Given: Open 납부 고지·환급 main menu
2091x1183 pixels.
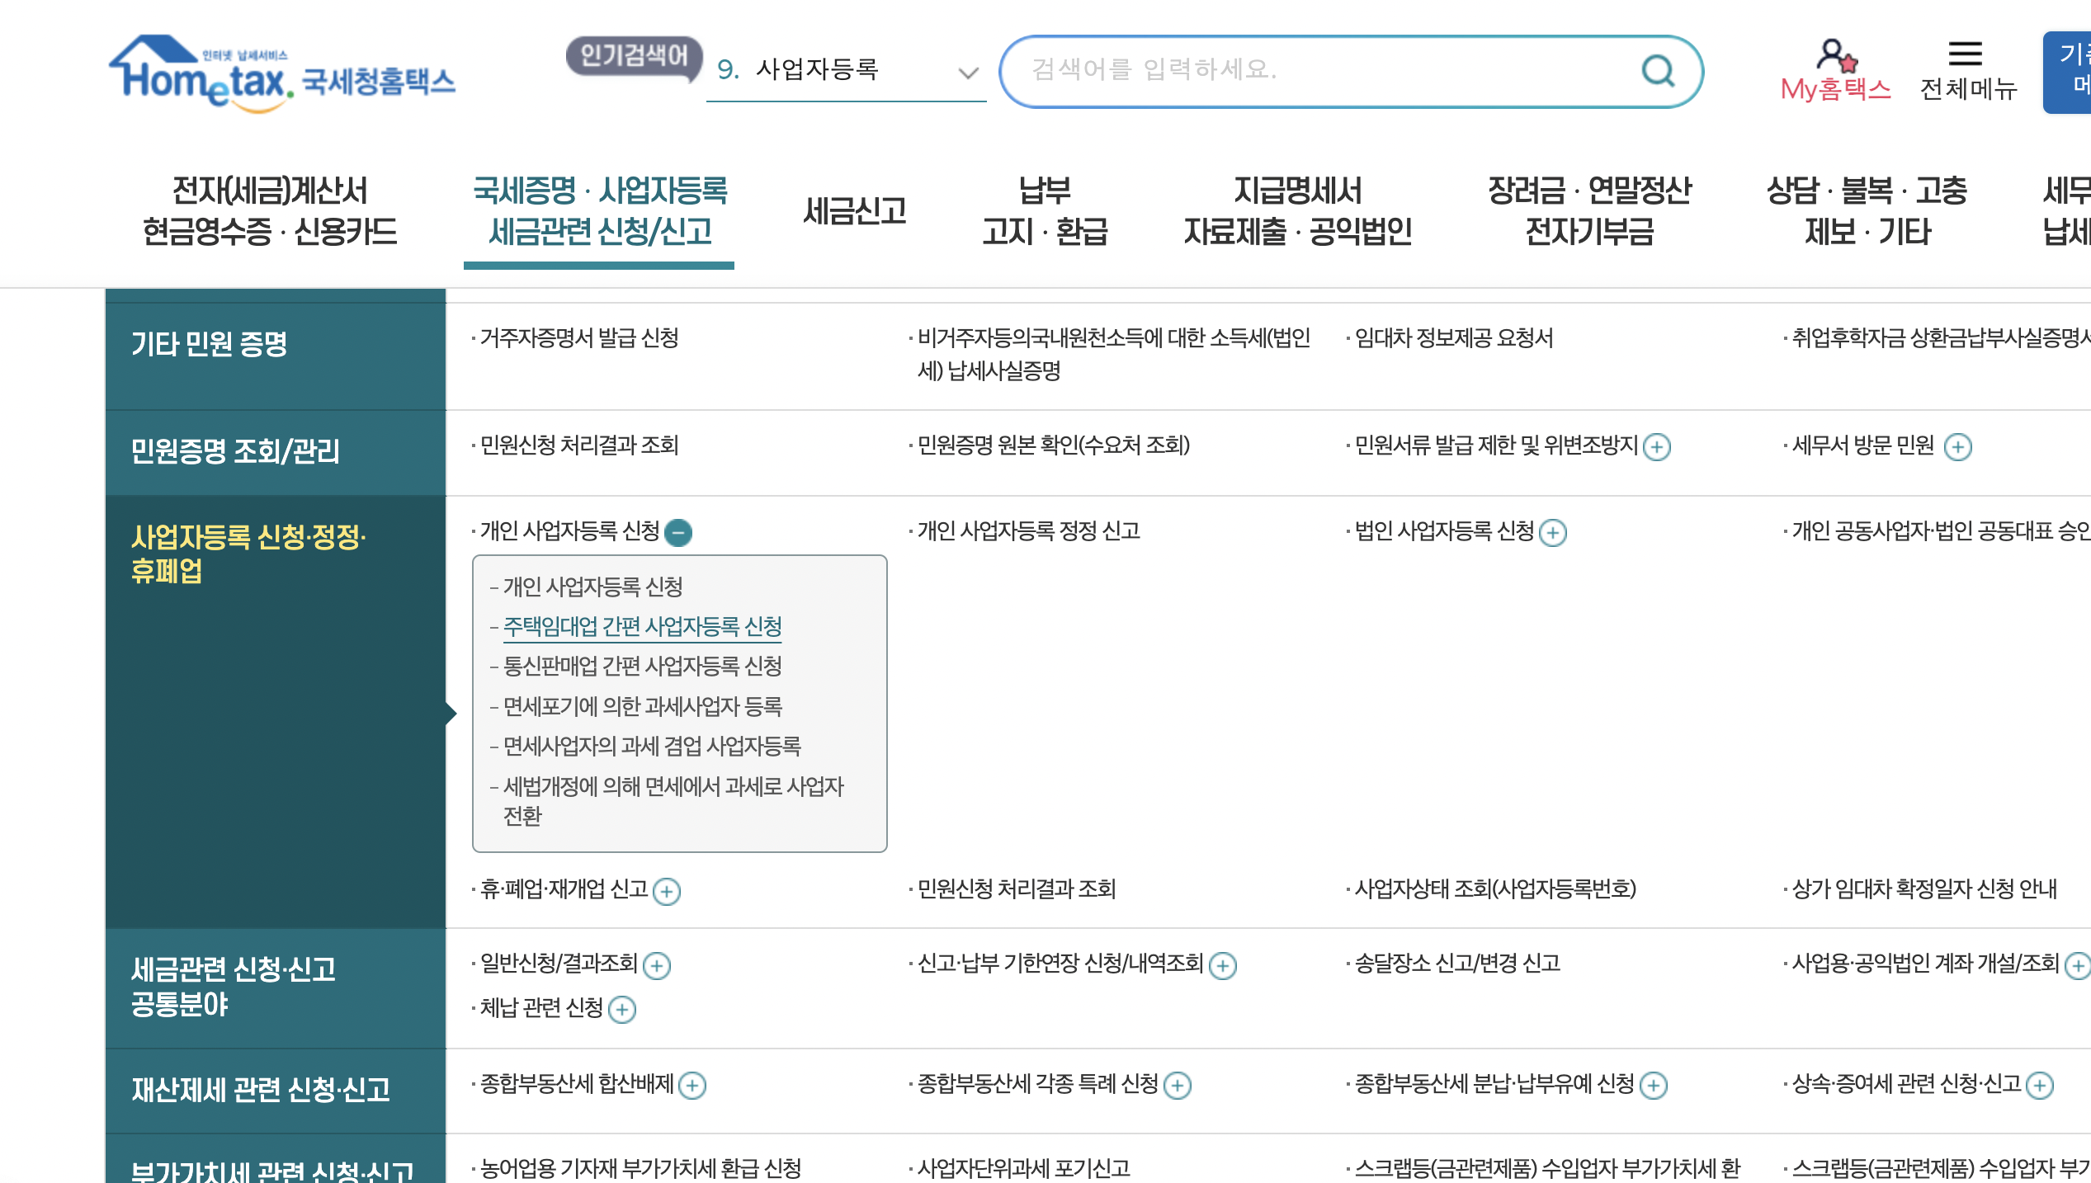Looking at the screenshot, I should pyautogui.click(x=1045, y=211).
